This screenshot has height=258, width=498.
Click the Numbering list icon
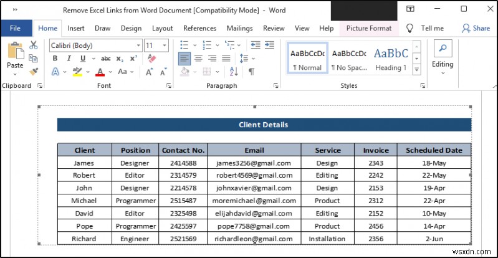coord(207,45)
